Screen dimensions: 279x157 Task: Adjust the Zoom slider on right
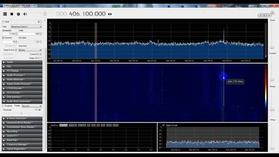tap(272, 48)
